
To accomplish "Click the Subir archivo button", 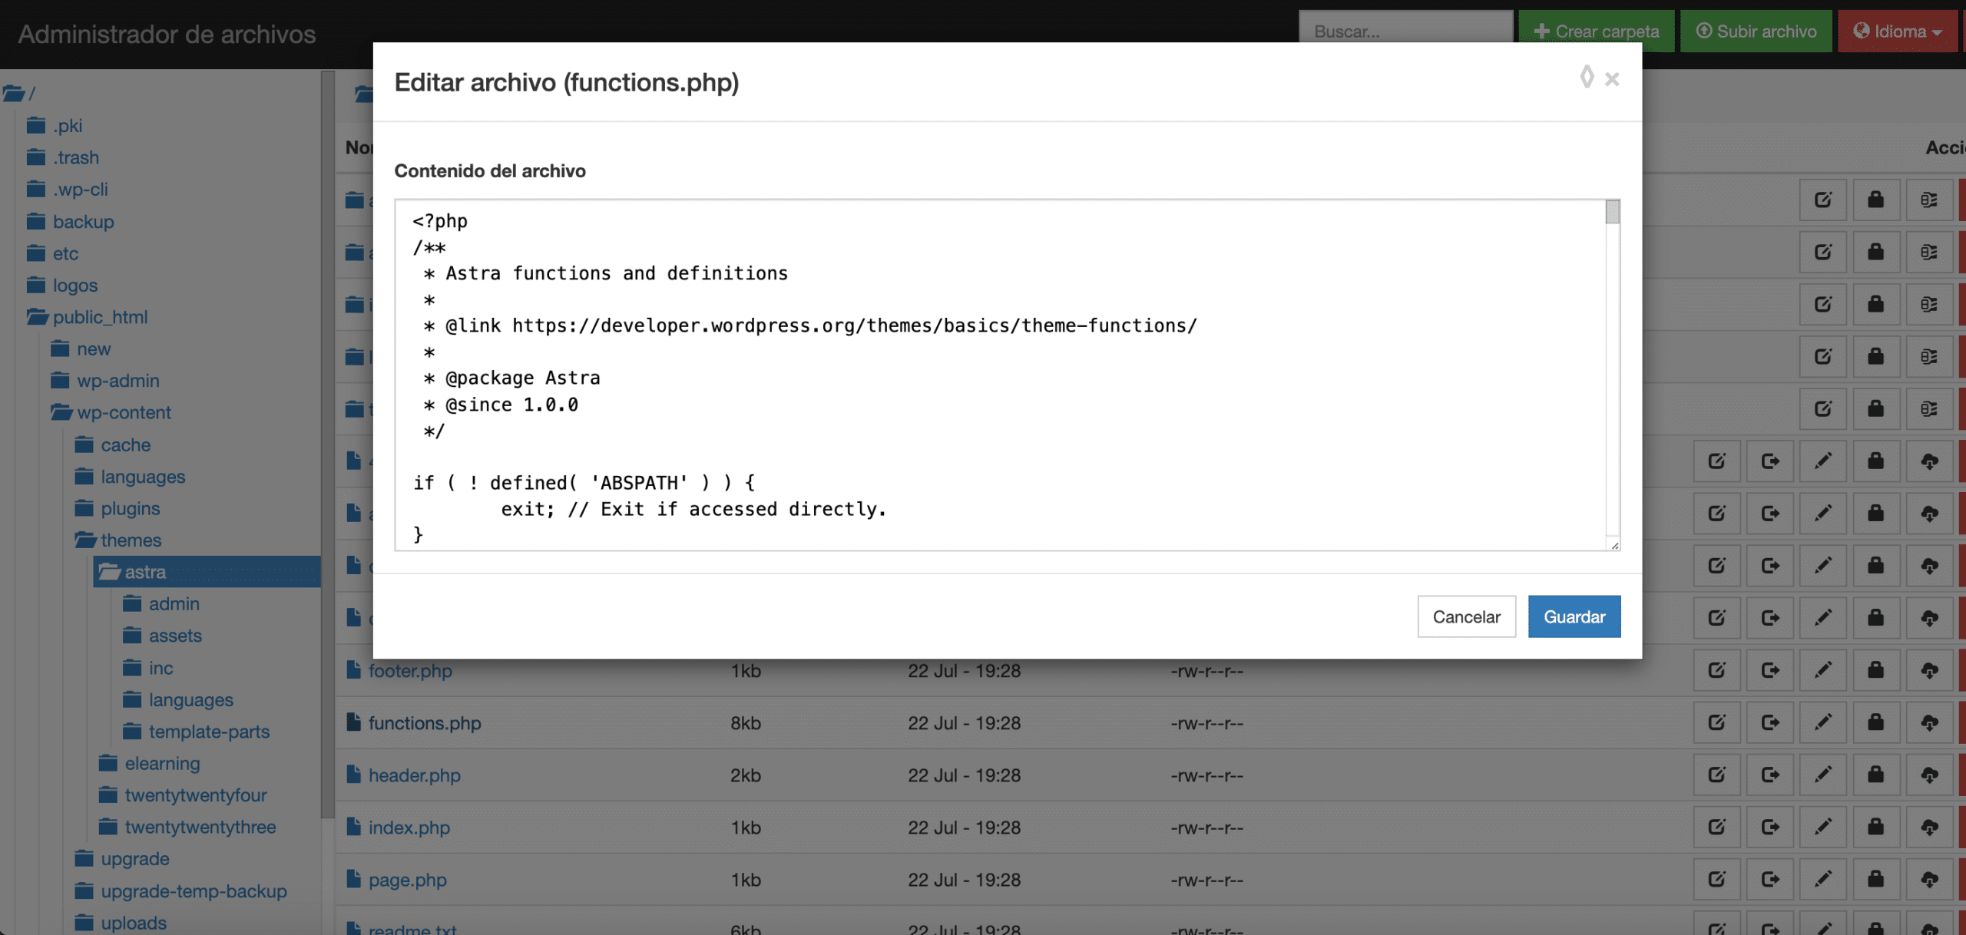I will click(1756, 31).
